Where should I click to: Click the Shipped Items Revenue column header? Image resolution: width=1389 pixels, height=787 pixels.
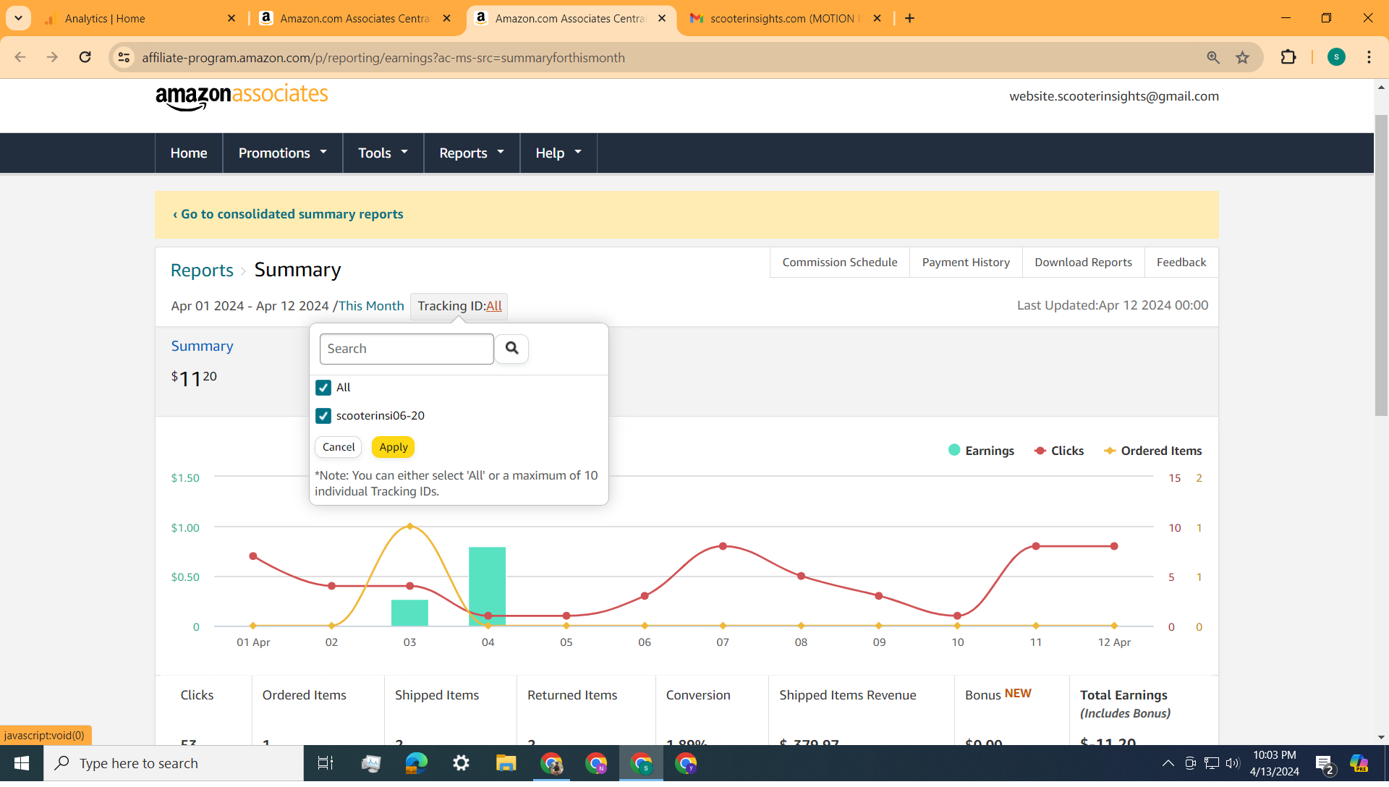coord(847,695)
